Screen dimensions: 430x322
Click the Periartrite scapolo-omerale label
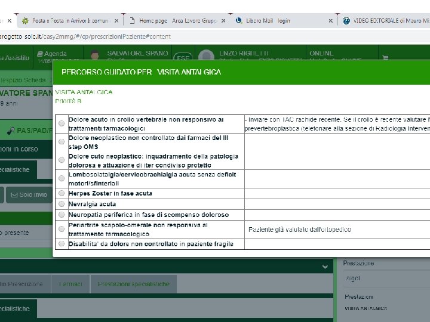point(138,230)
